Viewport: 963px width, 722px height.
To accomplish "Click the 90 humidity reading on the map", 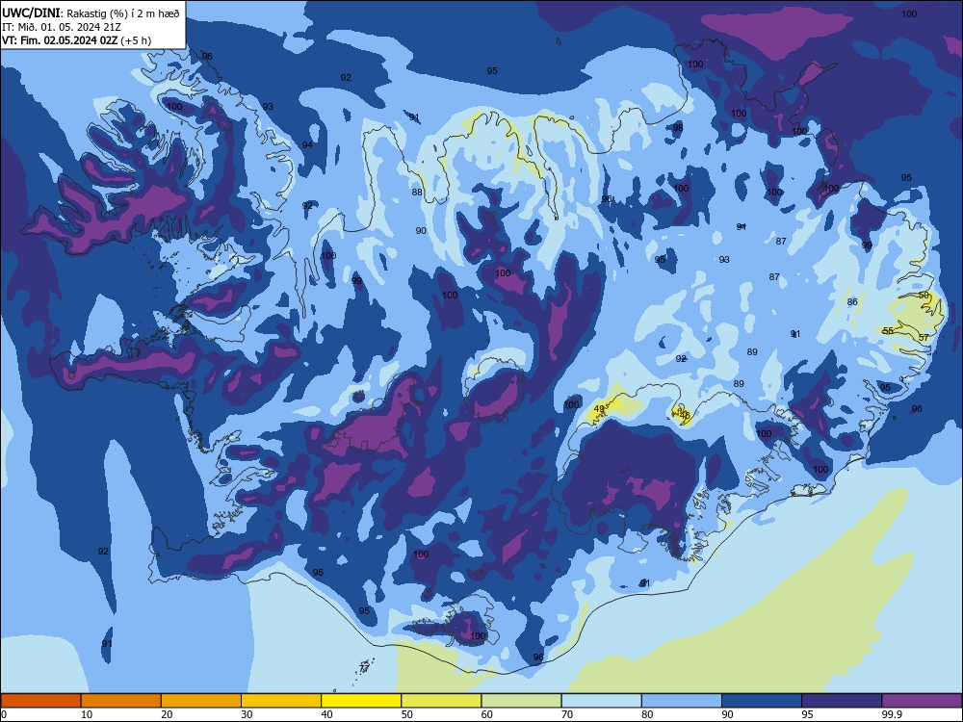I will 421,231.
